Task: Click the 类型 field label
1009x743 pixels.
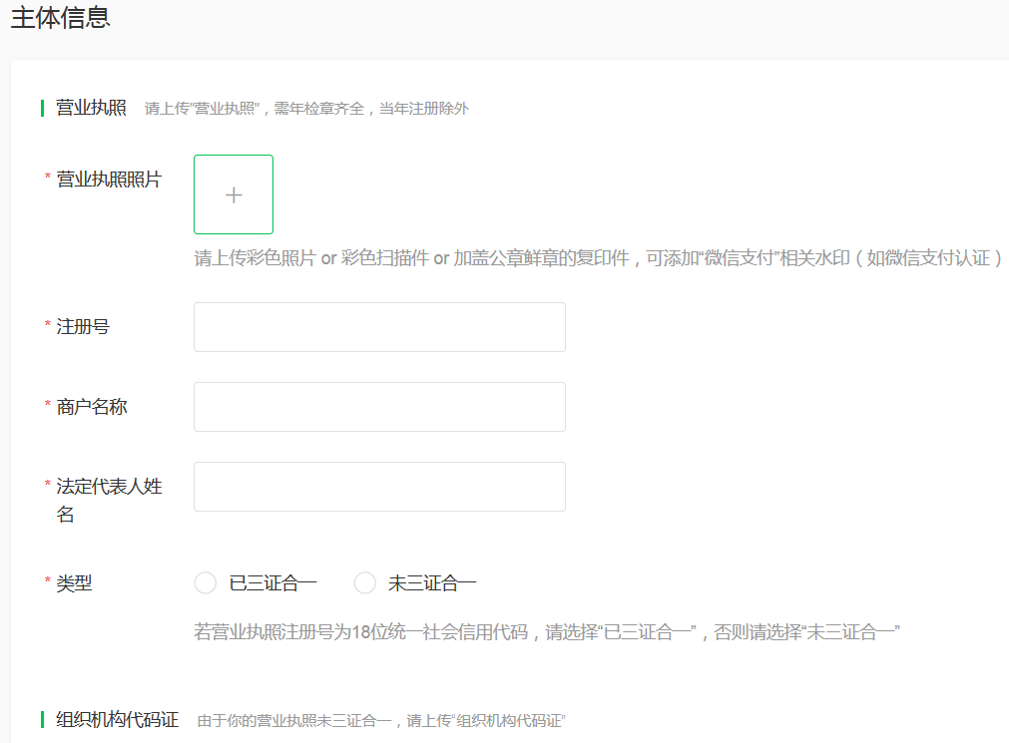Action: [74, 583]
